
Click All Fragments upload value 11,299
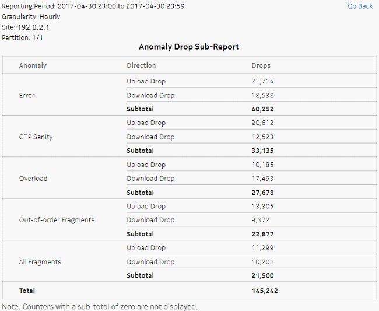262,248
